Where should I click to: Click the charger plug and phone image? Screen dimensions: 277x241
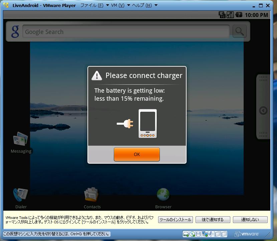pos(136,124)
